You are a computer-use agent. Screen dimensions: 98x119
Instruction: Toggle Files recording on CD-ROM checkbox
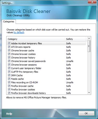click(9, 82)
